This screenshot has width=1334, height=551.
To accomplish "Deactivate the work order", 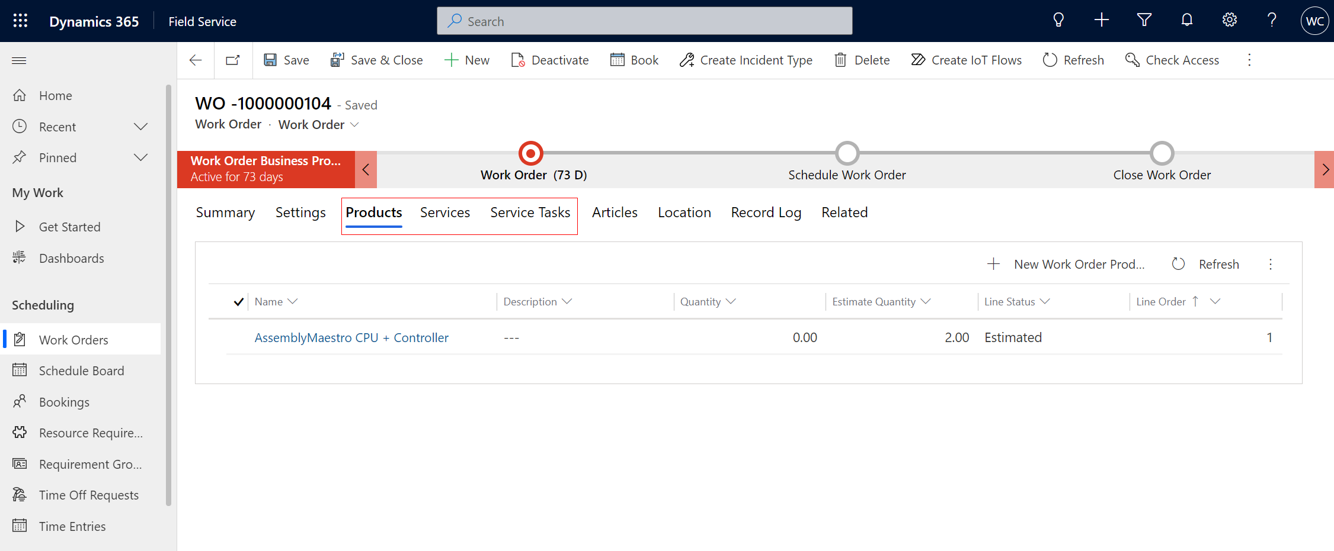I will pos(549,60).
